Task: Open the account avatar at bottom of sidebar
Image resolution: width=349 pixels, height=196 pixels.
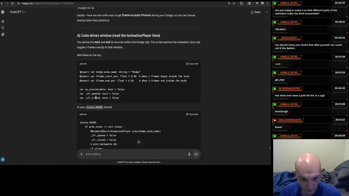Action: coord(3,160)
